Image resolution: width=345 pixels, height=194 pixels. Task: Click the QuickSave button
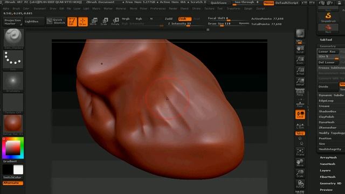click(x=218, y=3)
